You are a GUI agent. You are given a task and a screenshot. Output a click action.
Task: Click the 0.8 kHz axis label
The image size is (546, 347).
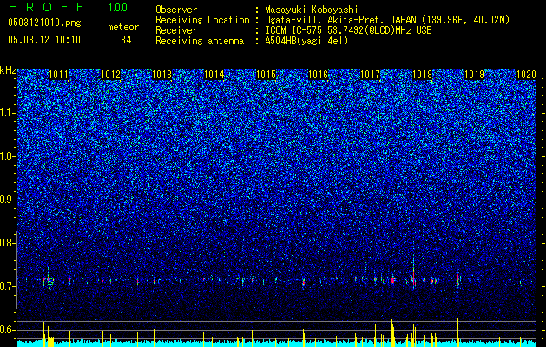pyautogui.click(x=7, y=243)
